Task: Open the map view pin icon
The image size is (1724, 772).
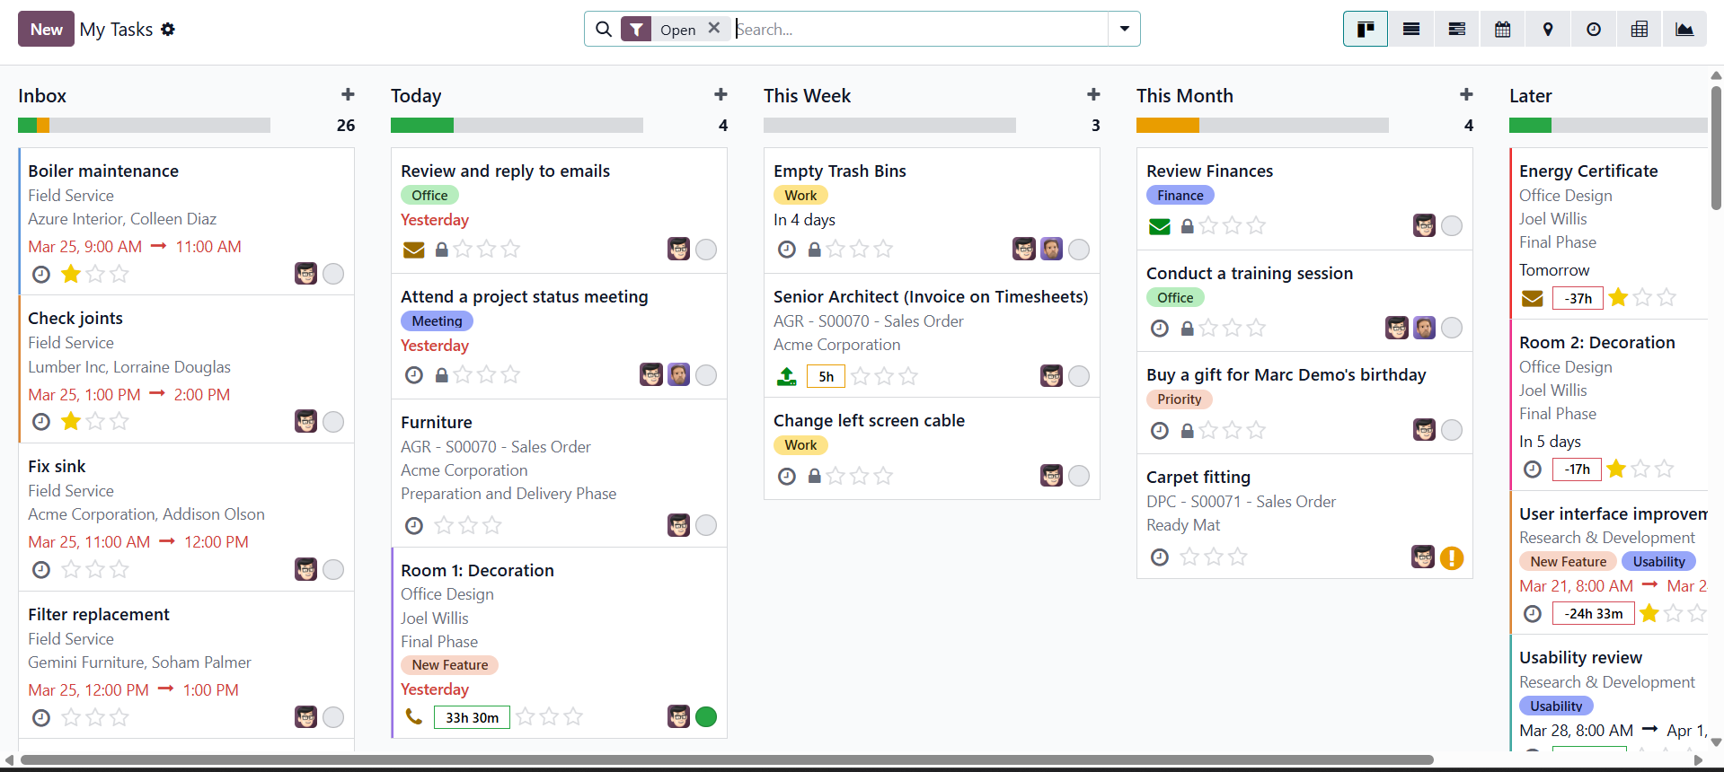Action: [1548, 30]
